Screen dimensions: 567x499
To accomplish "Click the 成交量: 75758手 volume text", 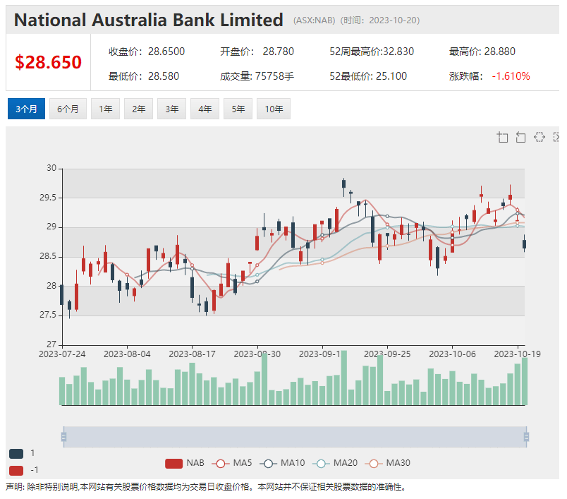I will 257,76.
